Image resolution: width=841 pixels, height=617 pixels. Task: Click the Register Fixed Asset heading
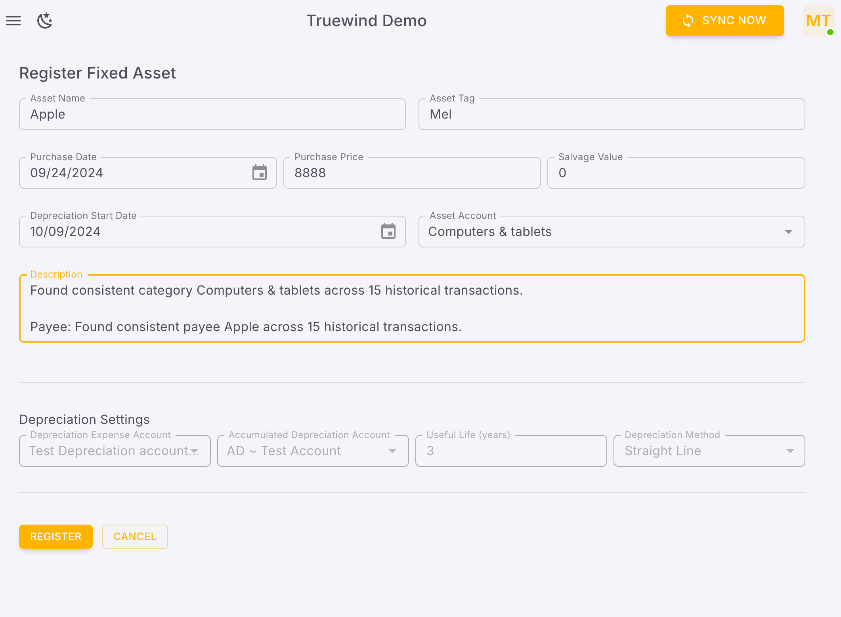(x=97, y=73)
